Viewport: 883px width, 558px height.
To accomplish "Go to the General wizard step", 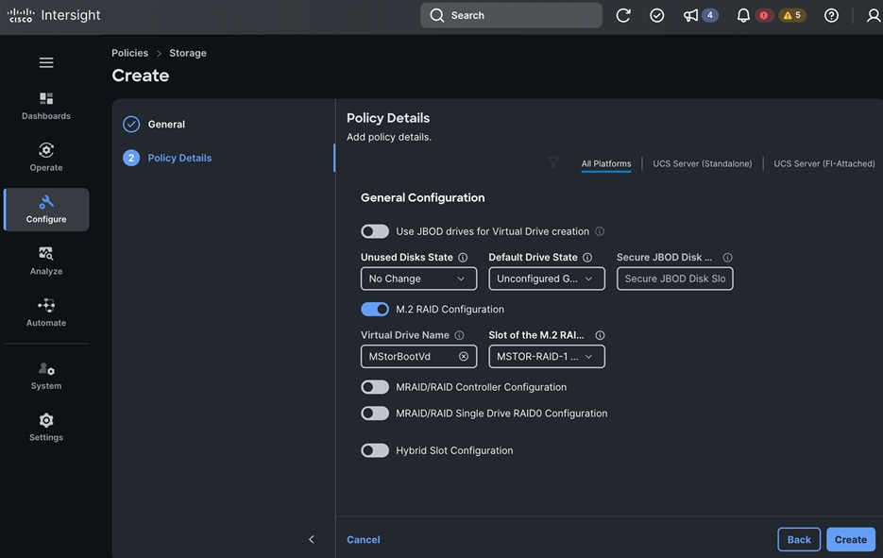I will pos(166,124).
